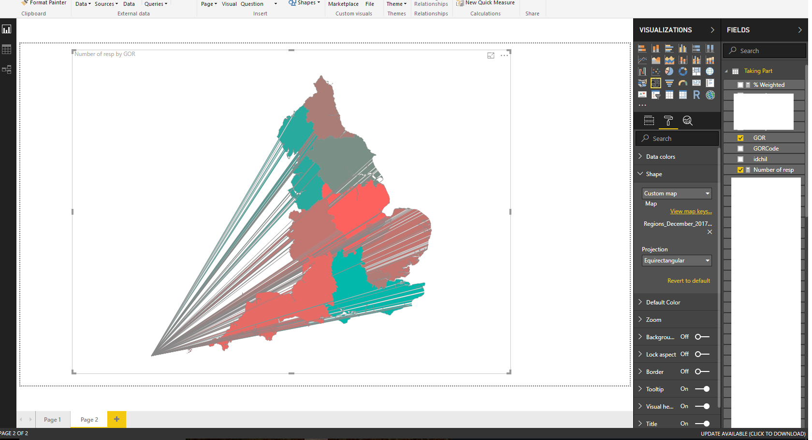Image resolution: width=812 pixels, height=440 pixels.
Task: Click the Focus mode icon on visual
Action: pos(491,55)
